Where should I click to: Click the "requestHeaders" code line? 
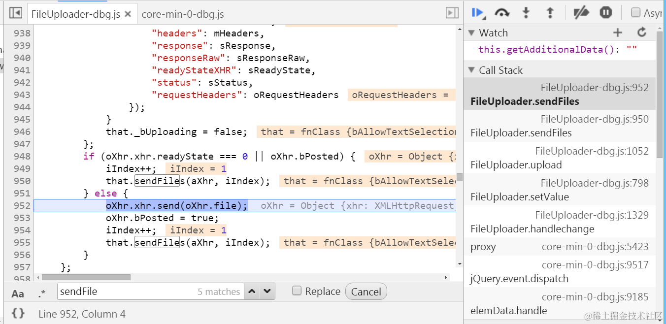(245, 95)
